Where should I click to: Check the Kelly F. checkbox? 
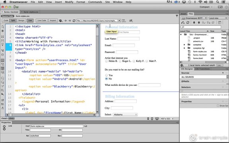134,61
